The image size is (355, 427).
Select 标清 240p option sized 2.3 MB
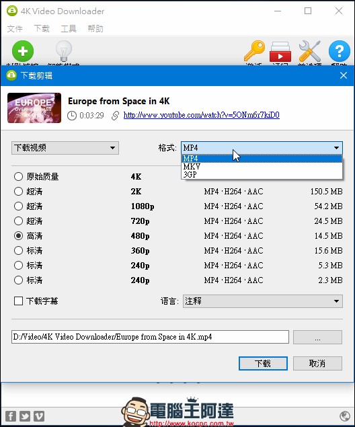18,280
